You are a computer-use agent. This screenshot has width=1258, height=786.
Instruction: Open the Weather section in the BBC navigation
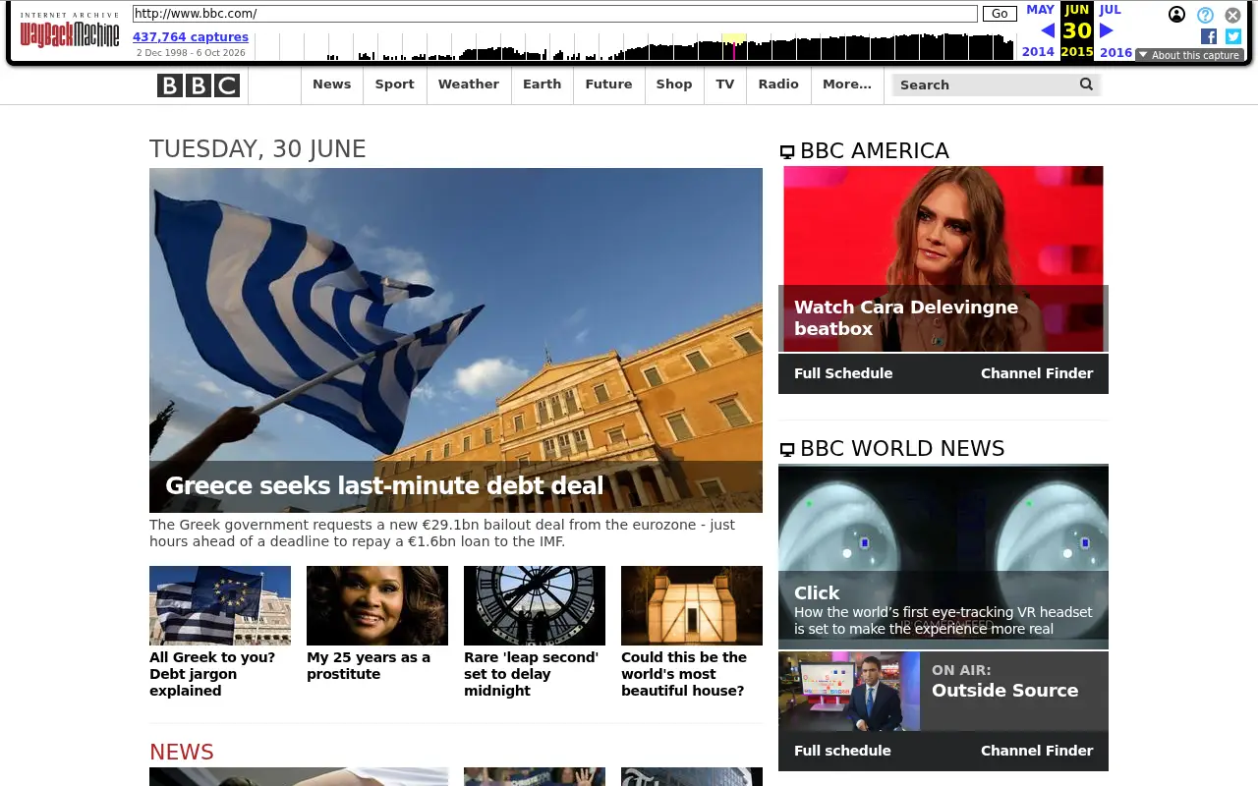tap(469, 84)
